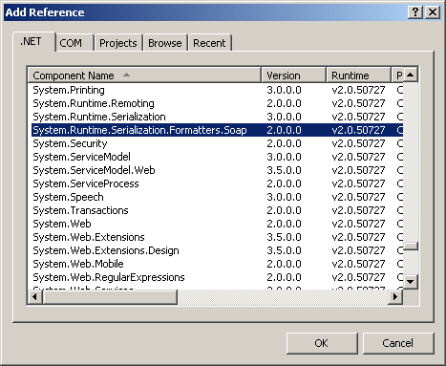Click the horizontal scrollbar left arrow
The image size is (446, 366).
(x=35, y=297)
